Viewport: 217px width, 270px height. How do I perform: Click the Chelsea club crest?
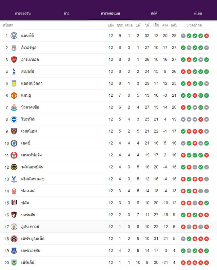click(14, 143)
